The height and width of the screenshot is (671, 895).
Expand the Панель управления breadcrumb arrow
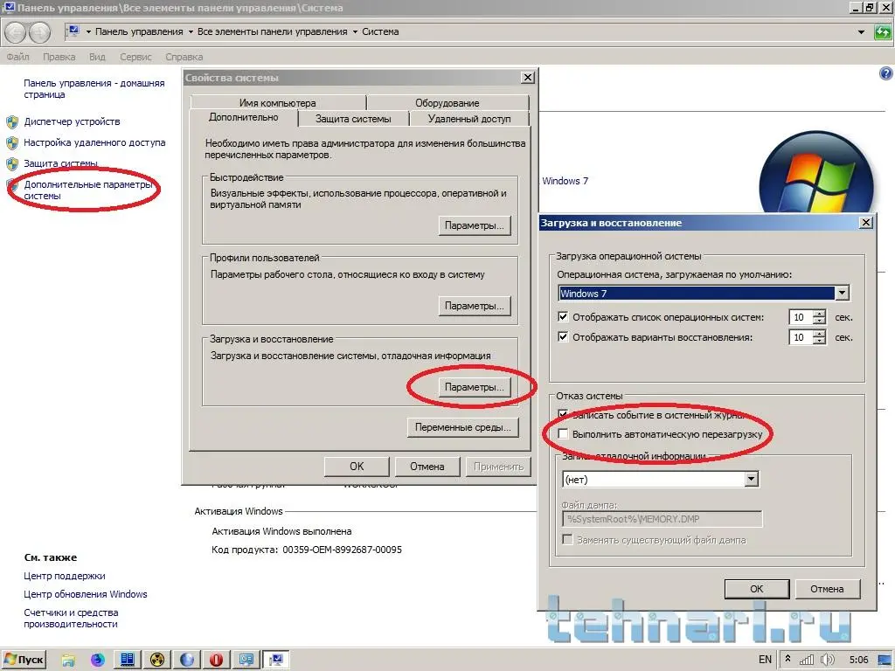tap(190, 32)
